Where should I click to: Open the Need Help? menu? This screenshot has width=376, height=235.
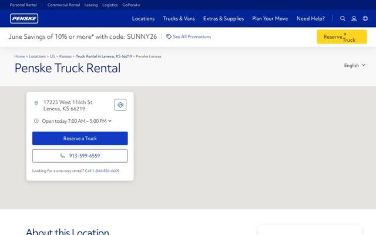311,18
